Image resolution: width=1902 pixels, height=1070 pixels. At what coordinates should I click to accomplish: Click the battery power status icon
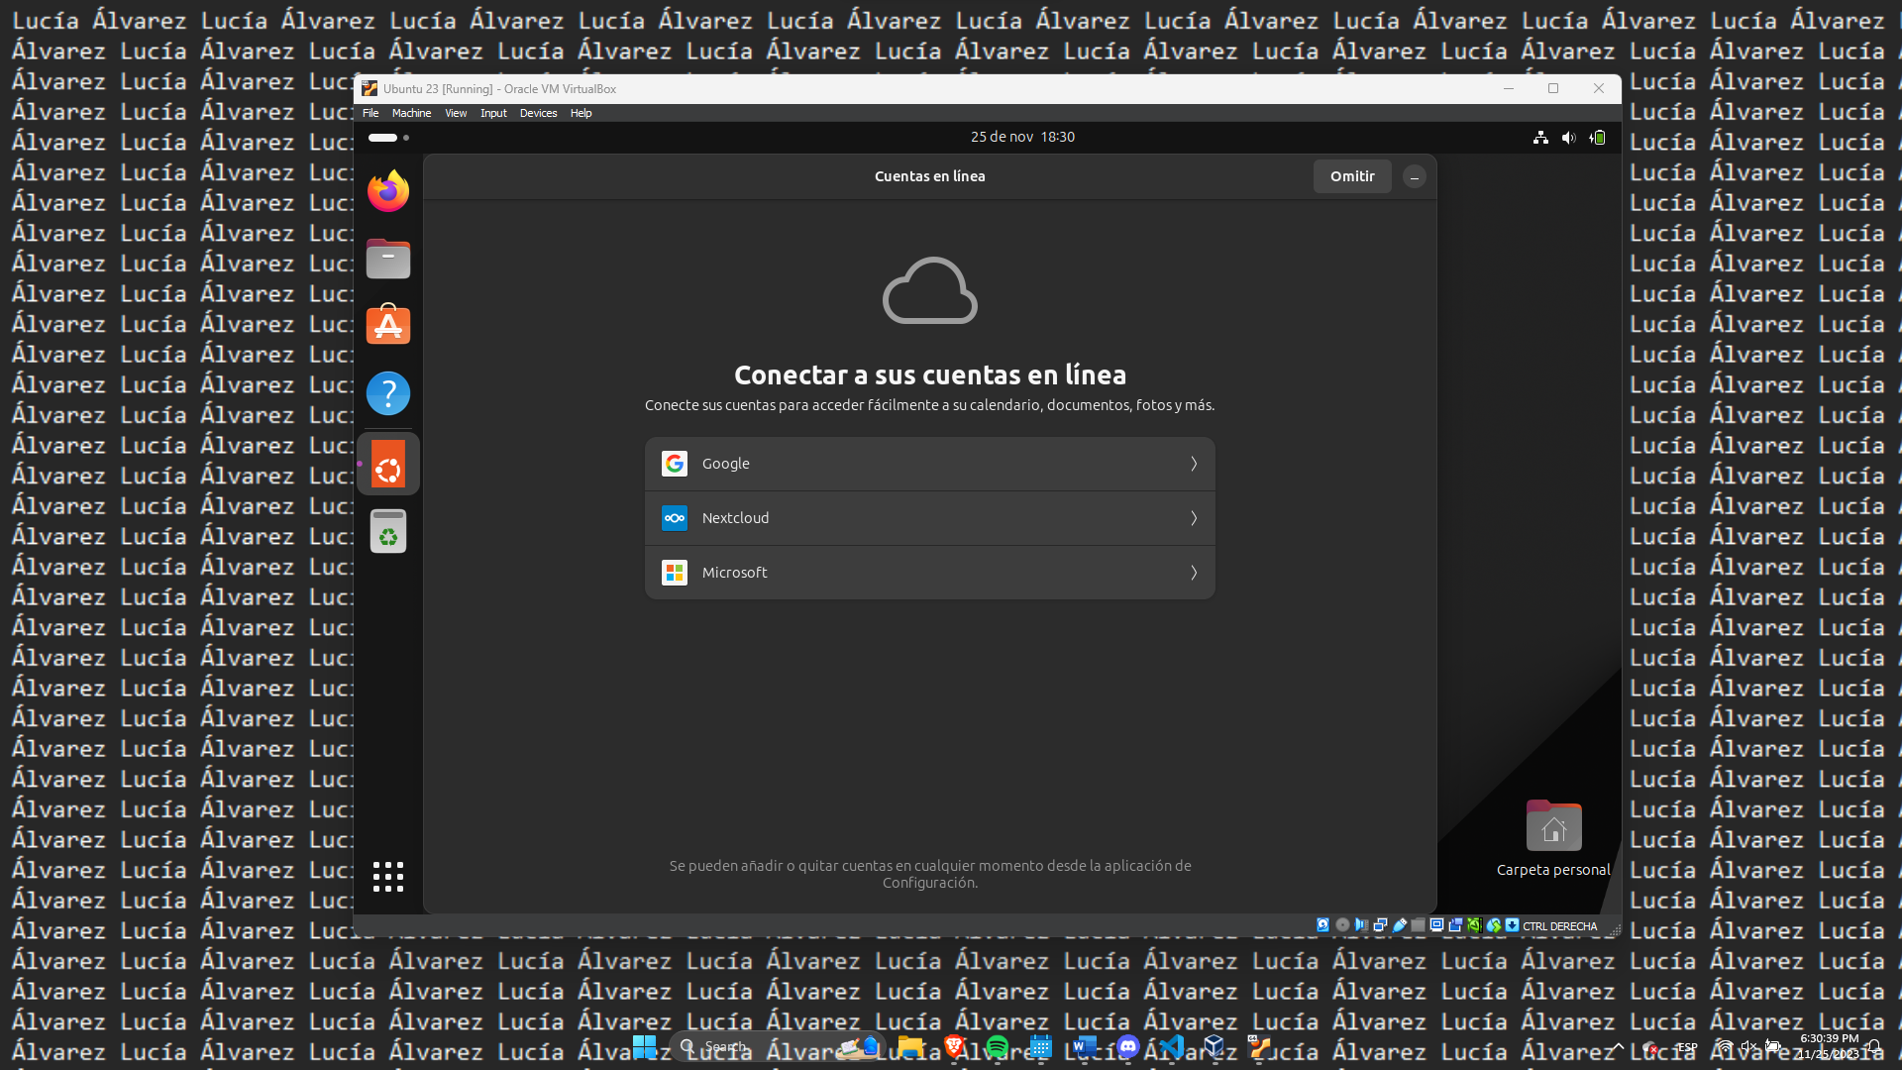(x=1598, y=138)
